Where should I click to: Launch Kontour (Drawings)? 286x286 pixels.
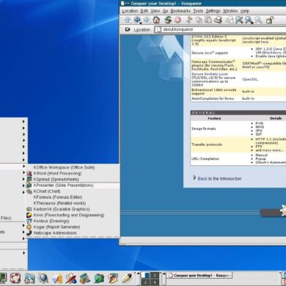pyautogui.click(x=73, y=221)
